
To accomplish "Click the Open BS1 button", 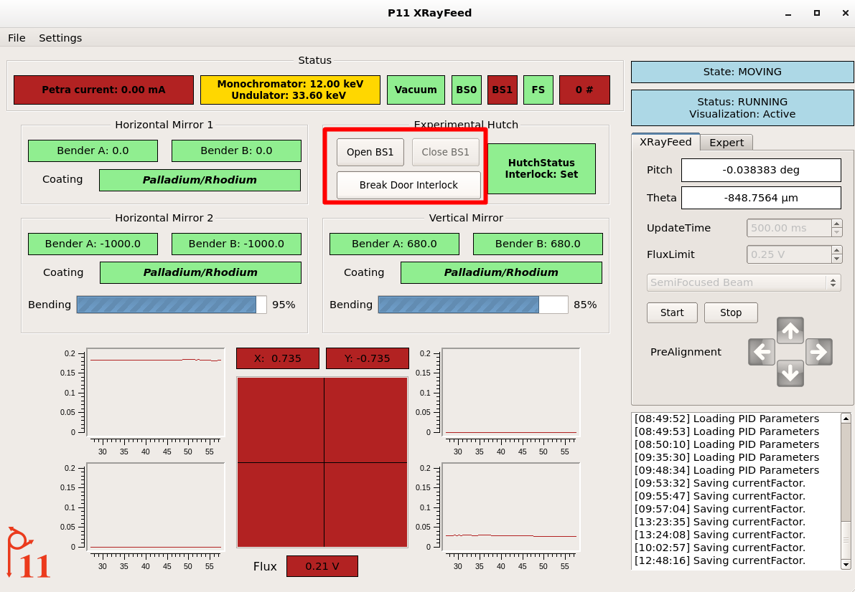I will [370, 152].
